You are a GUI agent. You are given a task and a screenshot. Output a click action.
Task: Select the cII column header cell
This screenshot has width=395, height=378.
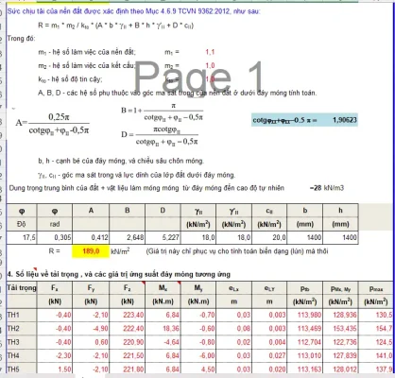pyautogui.click(x=269, y=211)
